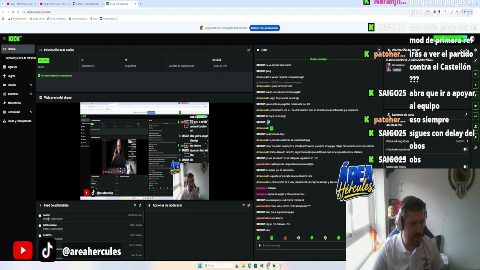Viewport: 480px width, 270px height.
Task: Reload the Kick dashboard page
Action: 13,12
